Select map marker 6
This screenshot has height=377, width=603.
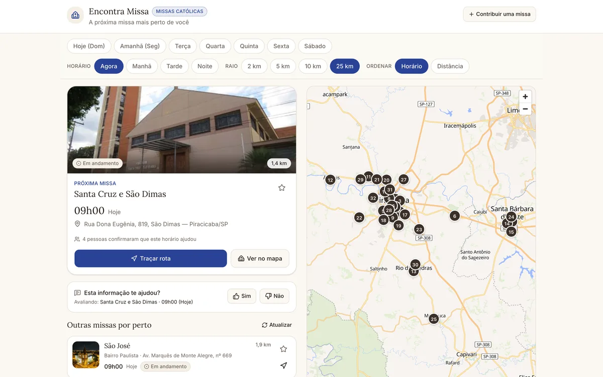[454, 216]
